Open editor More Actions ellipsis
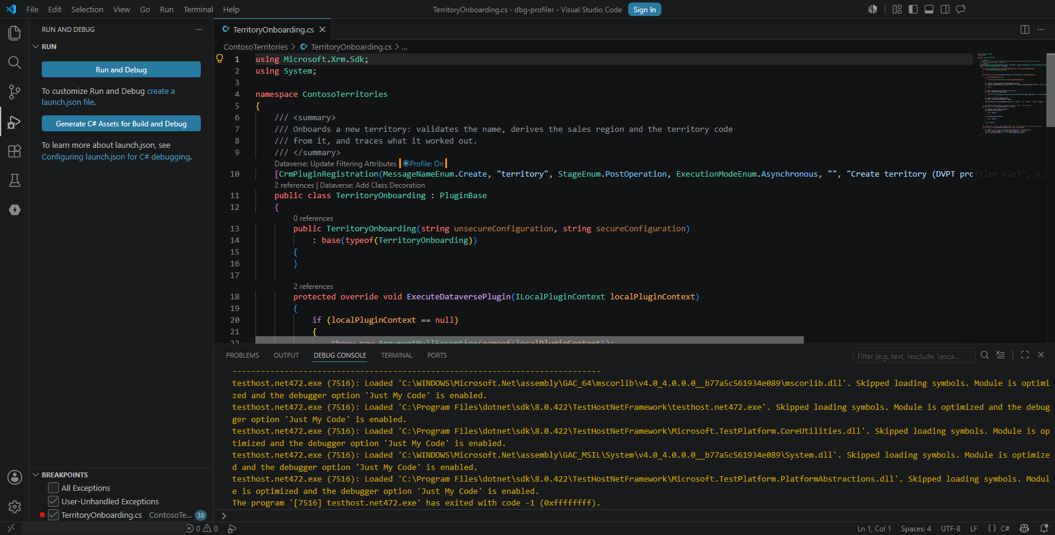This screenshot has height=535, width=1055. click(1041, 29)
